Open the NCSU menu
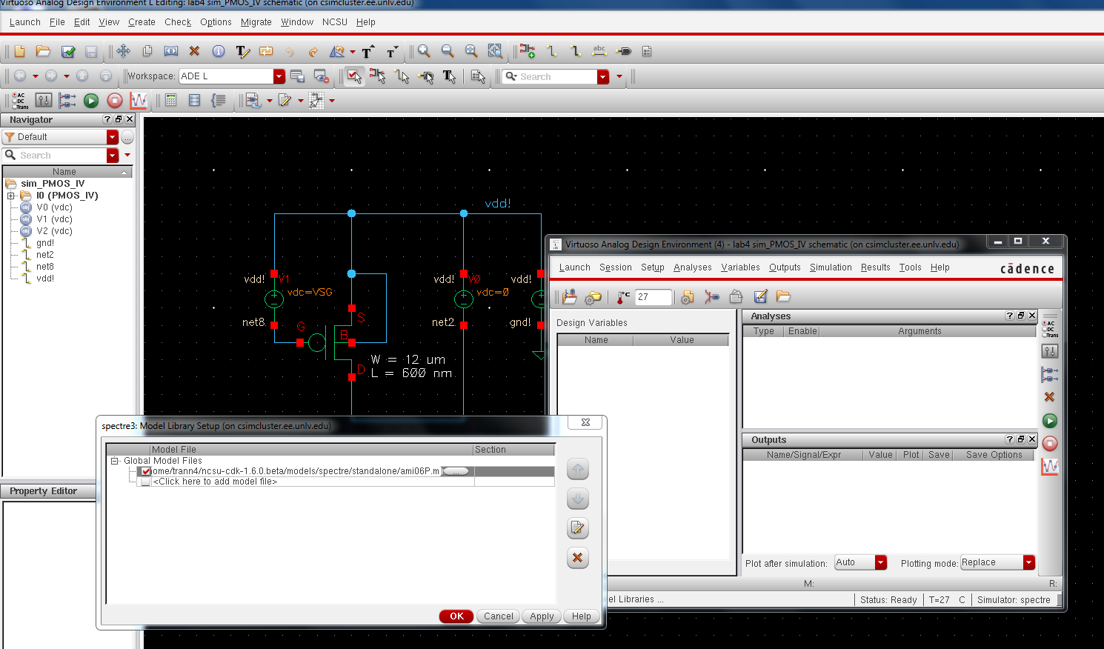The width and height of the screenshot is (1104, 649). pyautogui.click(x=335, y=22)
